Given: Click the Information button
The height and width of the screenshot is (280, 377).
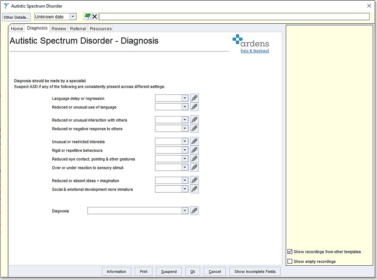Looking at the screenshot, I should point(116,271).
